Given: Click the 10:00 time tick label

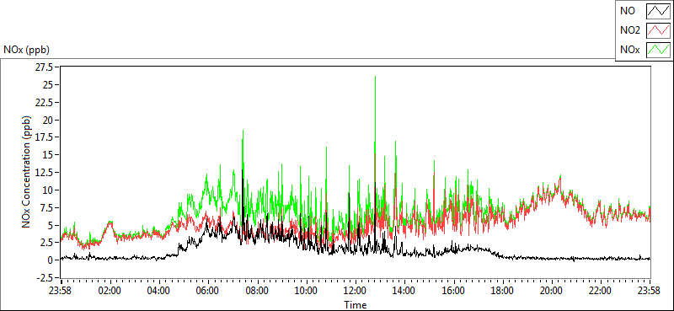Looking at the screenshot, I should click(306, 290).
